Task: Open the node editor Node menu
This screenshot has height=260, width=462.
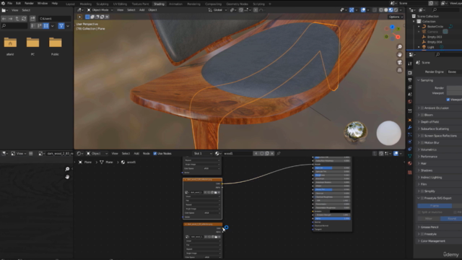Action: tap(146, 154)
